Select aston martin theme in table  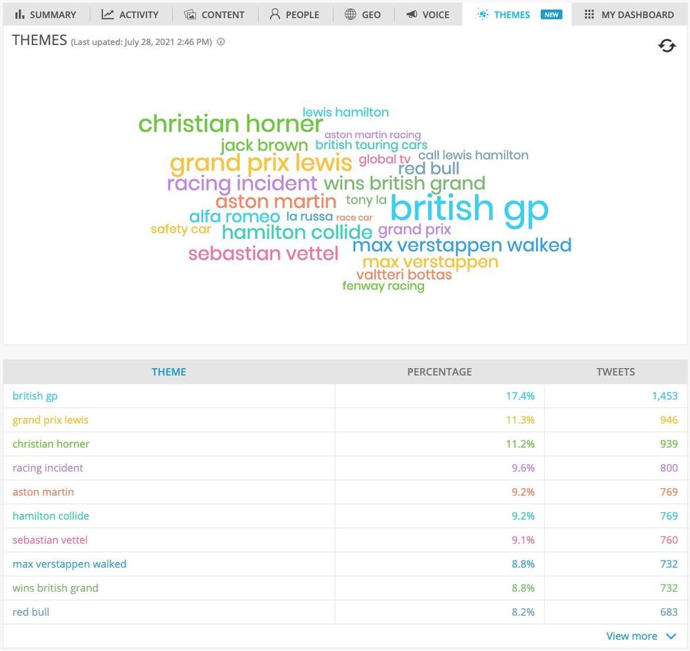pos(43,492)
